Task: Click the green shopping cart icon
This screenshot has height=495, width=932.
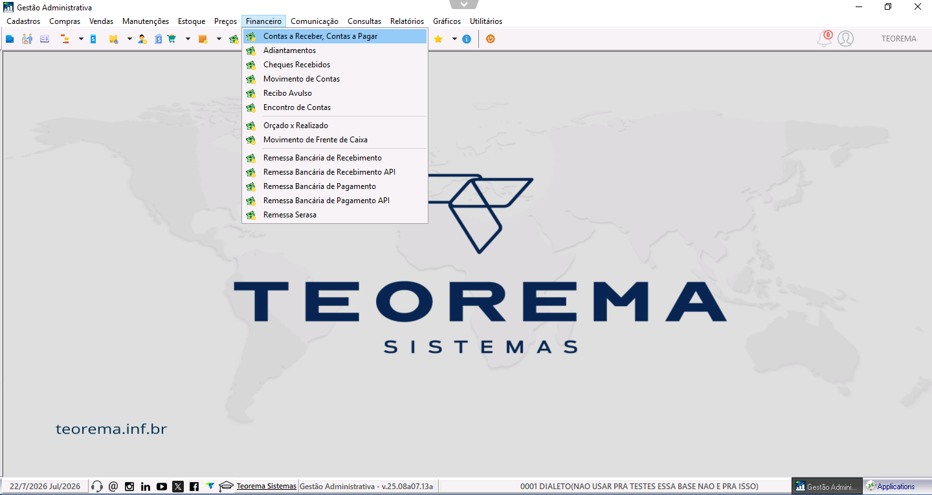Action: tap(172, 39)
